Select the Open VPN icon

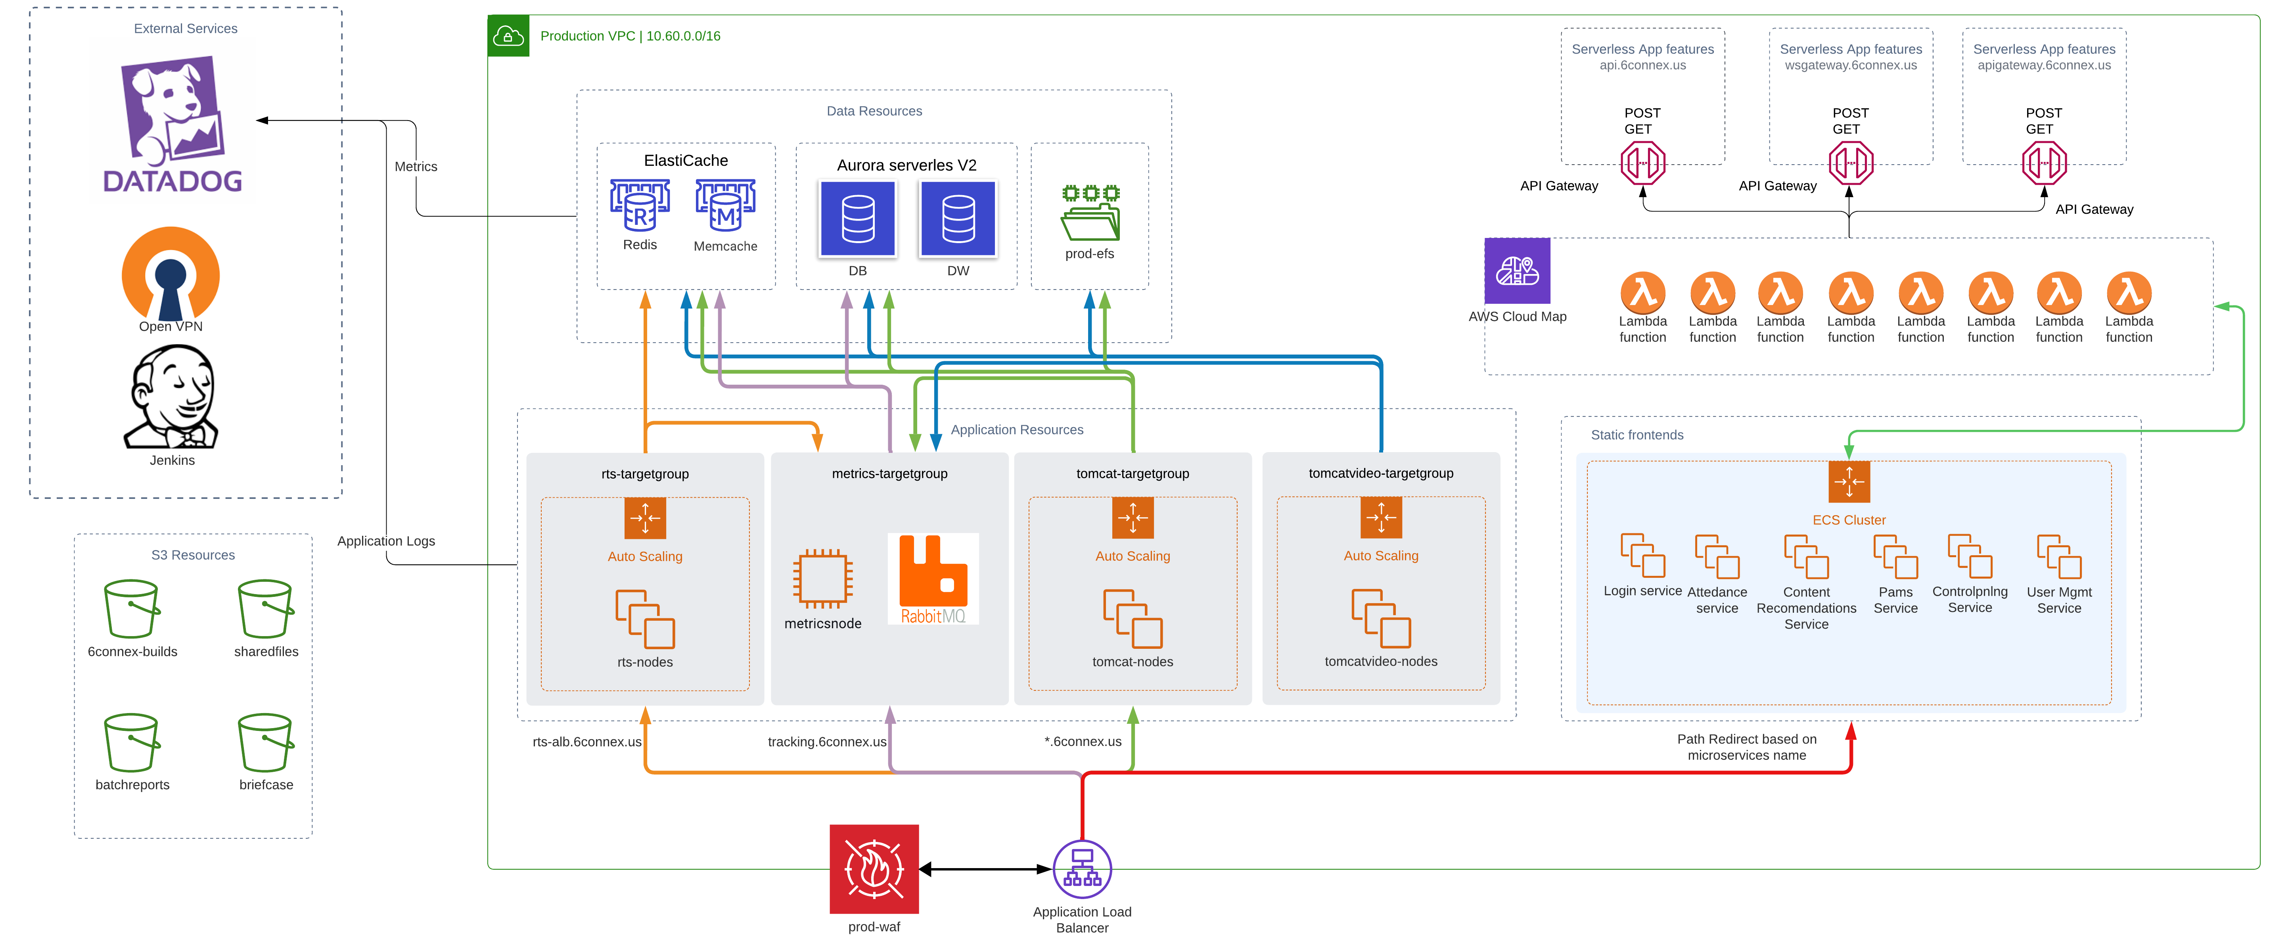pyautogui.click(x=171, y=273)
